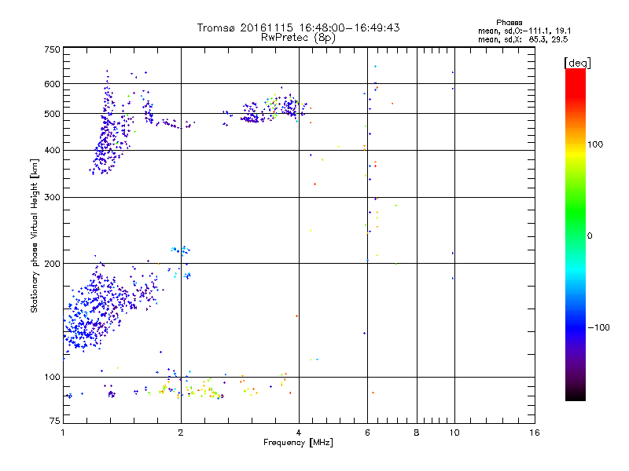Click the x-axis title "Frequency [MHz]"
Image resolution: width=629 pixels, height=471 pixels.
click(x=298, y=443)
